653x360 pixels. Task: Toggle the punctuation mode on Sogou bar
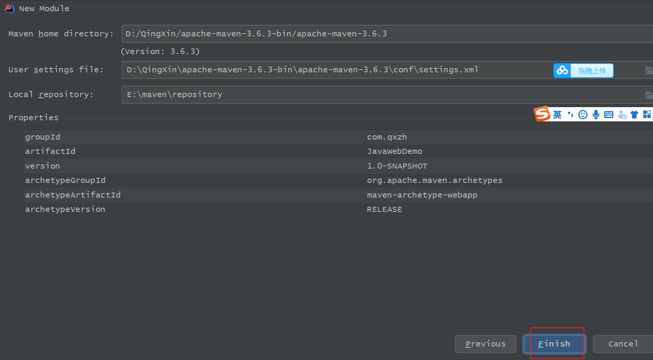(570, 114)
